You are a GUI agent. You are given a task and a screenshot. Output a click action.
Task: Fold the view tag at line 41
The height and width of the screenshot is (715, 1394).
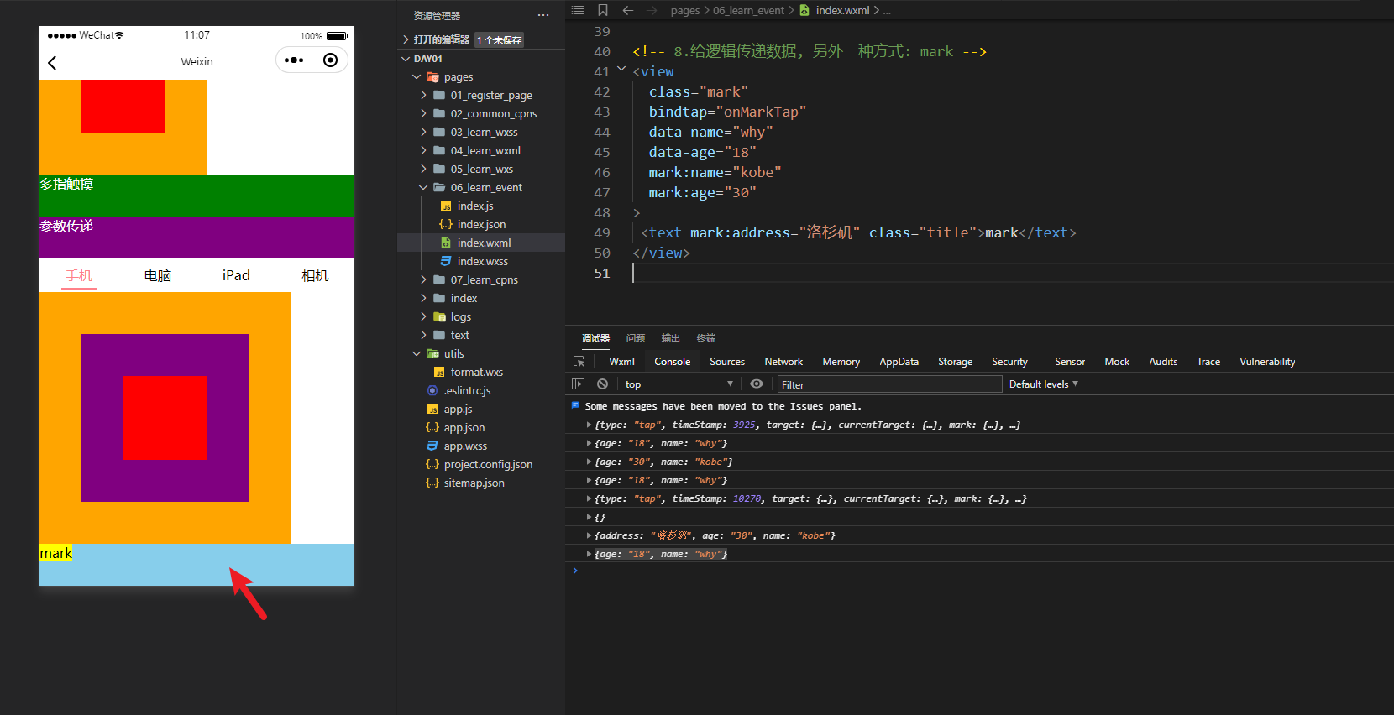pyautogui.click(x=621, y=70)
